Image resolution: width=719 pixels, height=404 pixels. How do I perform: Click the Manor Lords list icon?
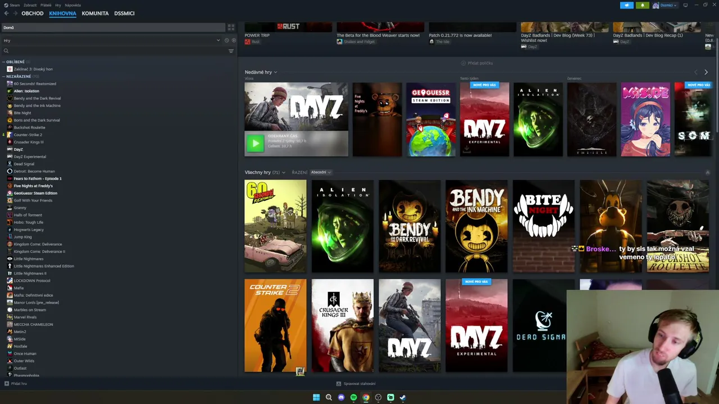10,302
